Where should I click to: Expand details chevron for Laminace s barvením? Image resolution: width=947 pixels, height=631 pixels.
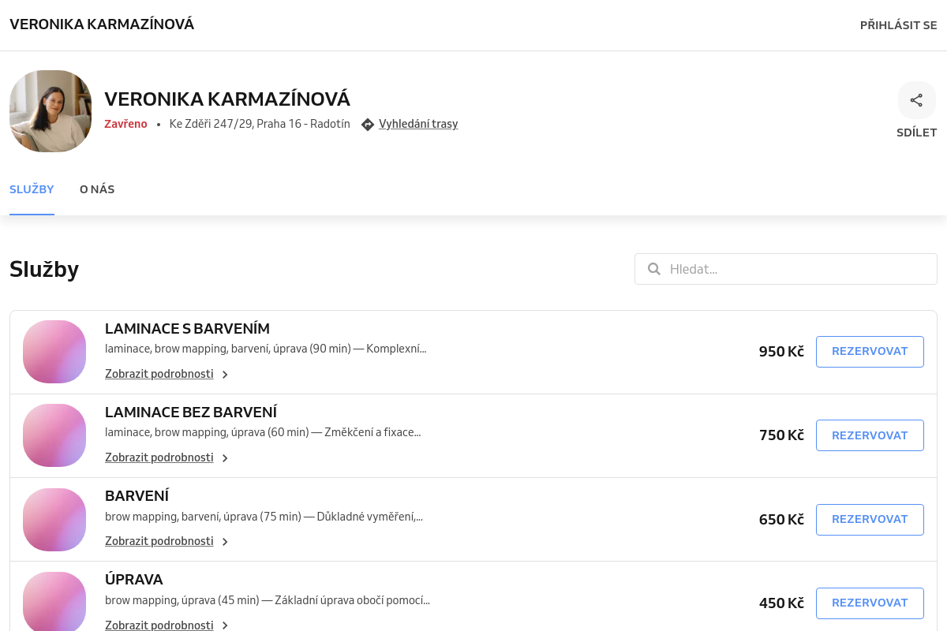pos(225,375)
